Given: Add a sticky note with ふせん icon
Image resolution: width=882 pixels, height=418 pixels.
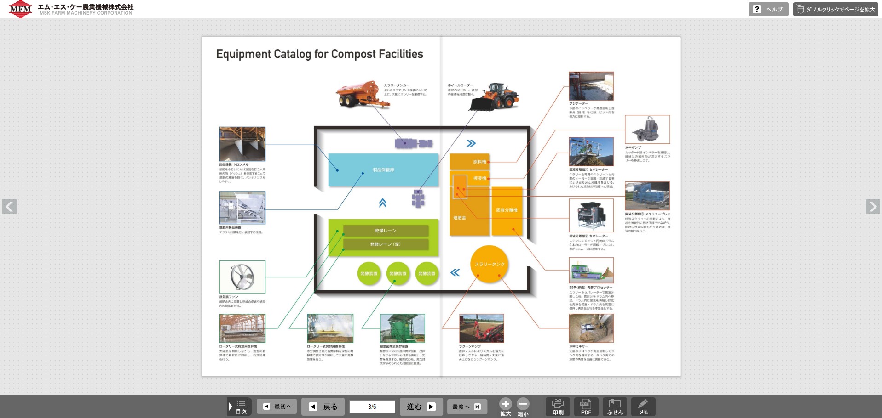Looking at the screenshot, I should click(x=615, y=407).
